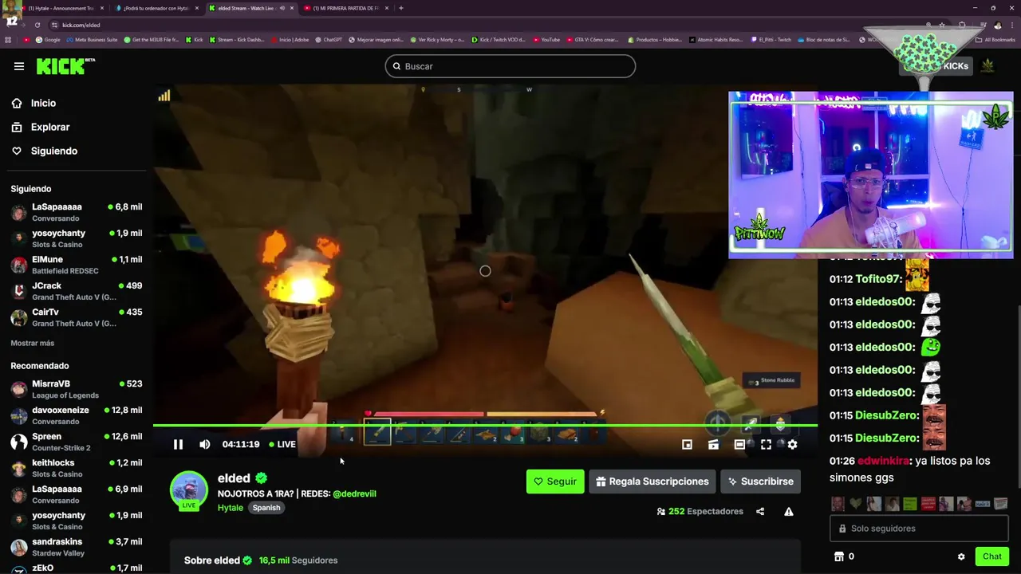Open CairTv channel in sidebar
This screenshot has width=1021, height=574.
(x=77, y=317)
